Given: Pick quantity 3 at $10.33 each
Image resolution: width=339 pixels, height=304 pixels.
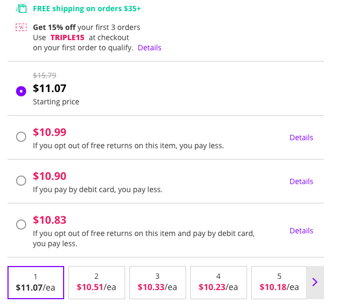Looking at the screenshot, I should [x=158, y=282].
